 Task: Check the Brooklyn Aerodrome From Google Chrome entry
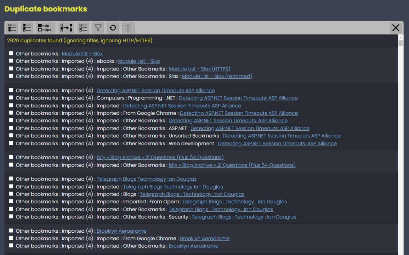(11, 238)
